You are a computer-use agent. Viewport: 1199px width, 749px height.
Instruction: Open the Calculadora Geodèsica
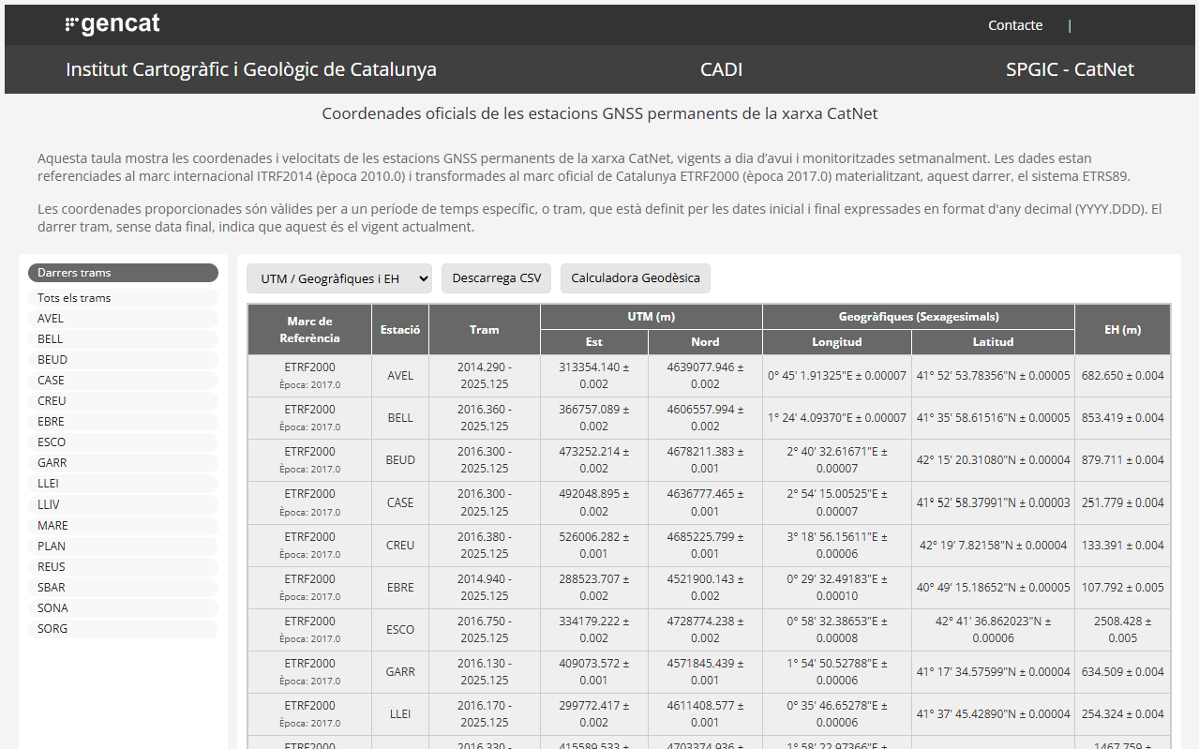pyautogui.click(x=635, y=278)
